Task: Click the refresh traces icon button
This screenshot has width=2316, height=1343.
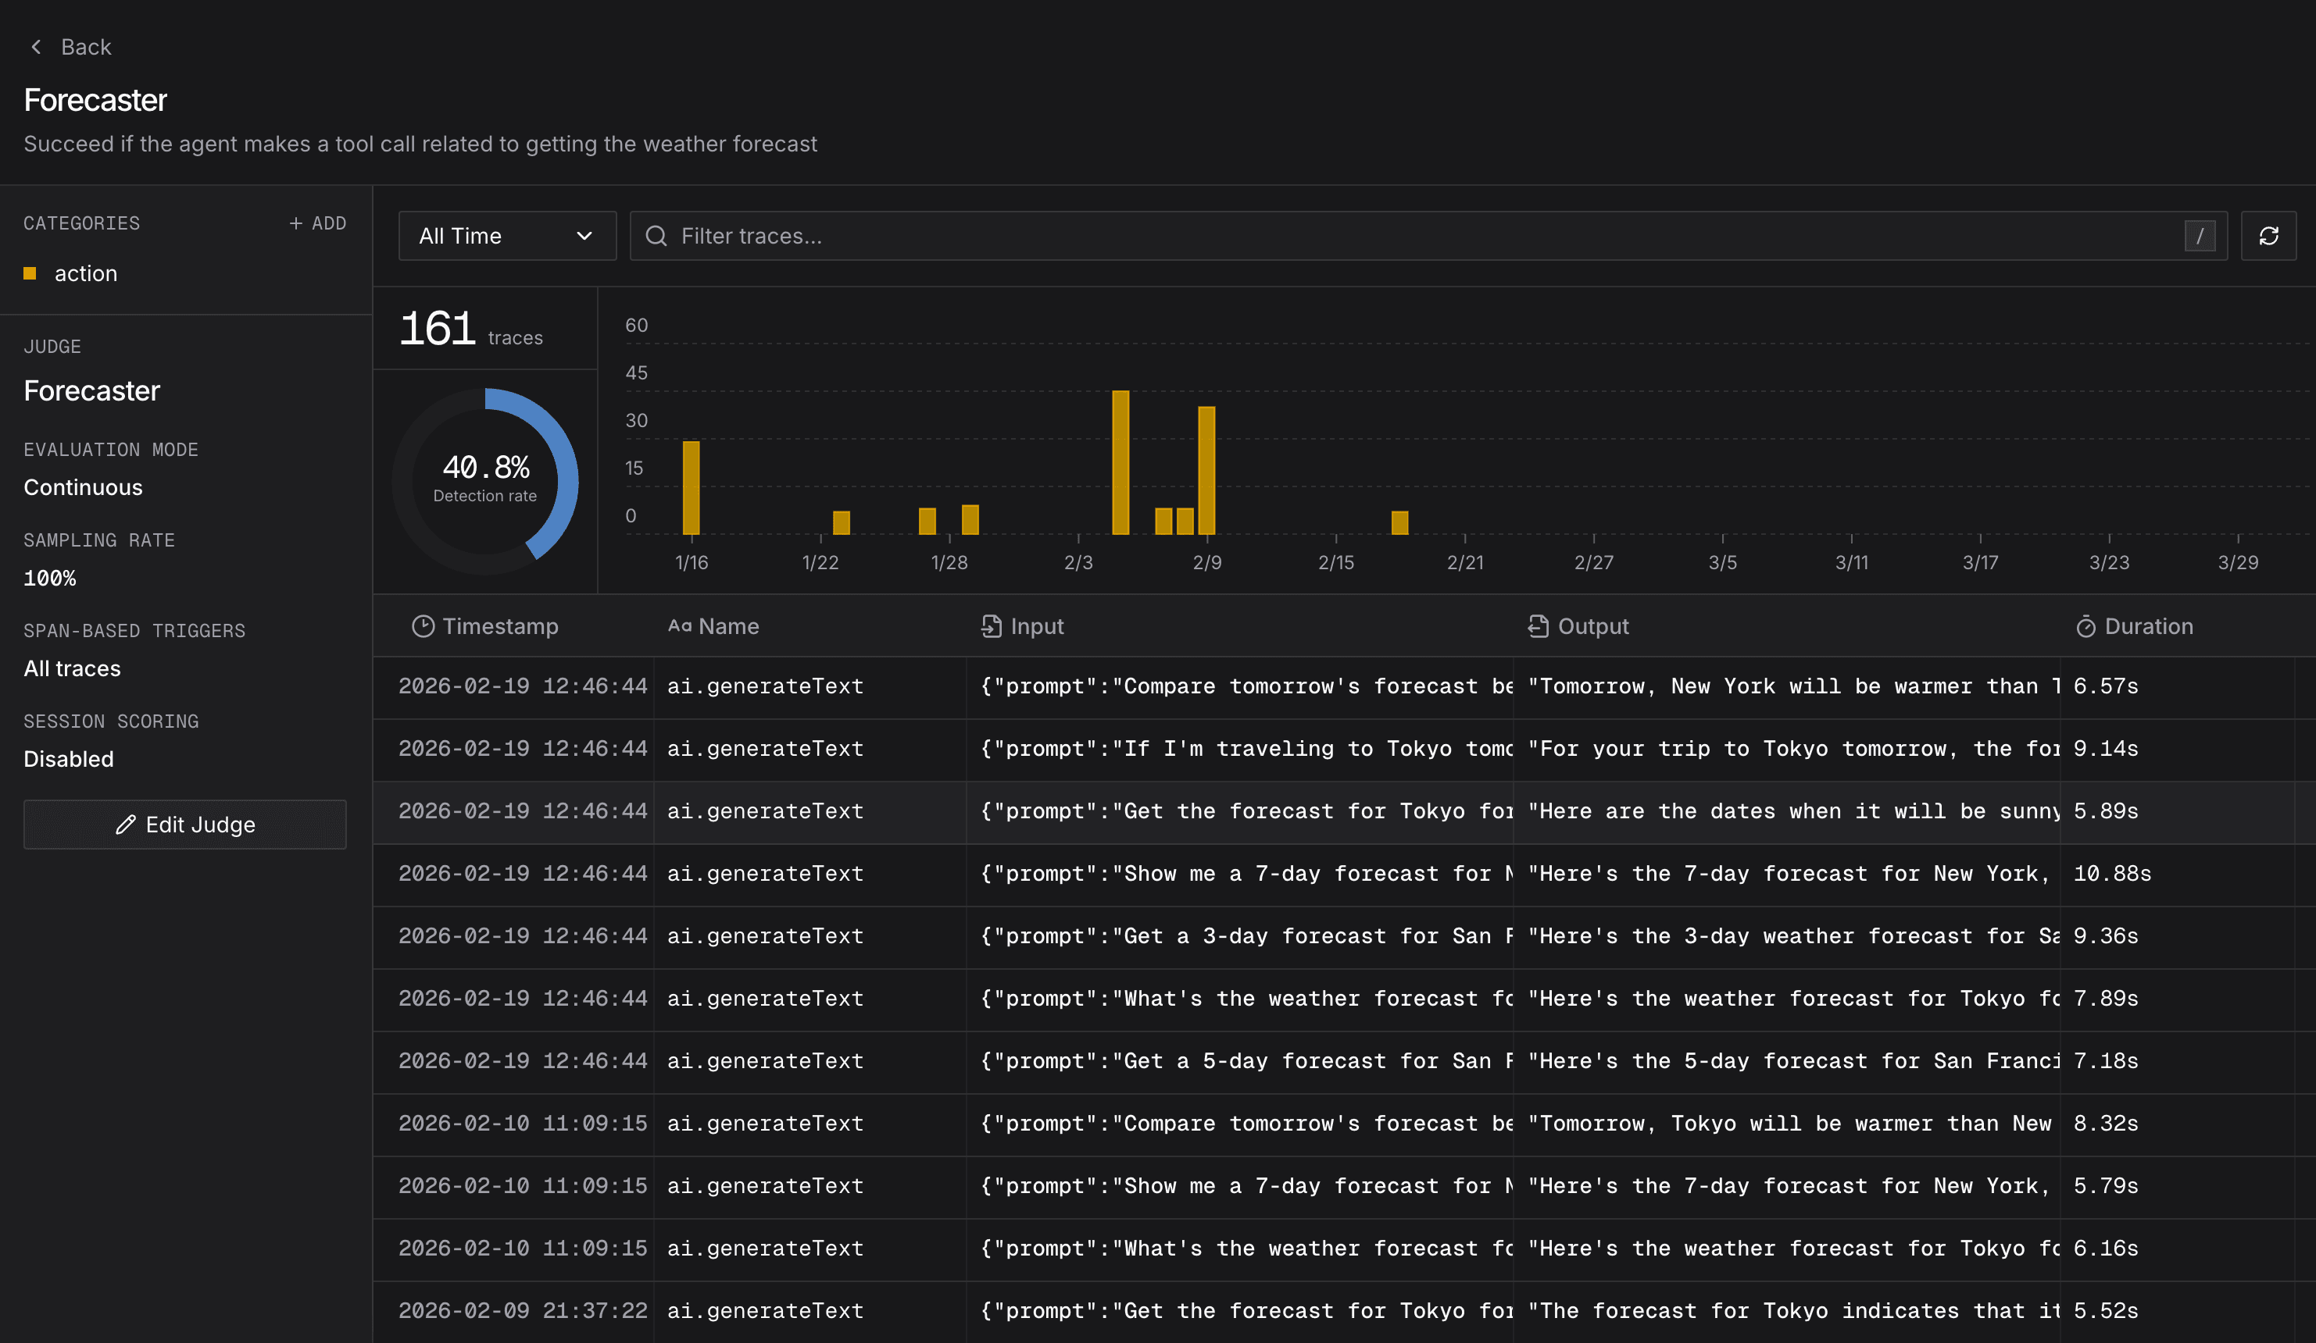Action: 2268,236
